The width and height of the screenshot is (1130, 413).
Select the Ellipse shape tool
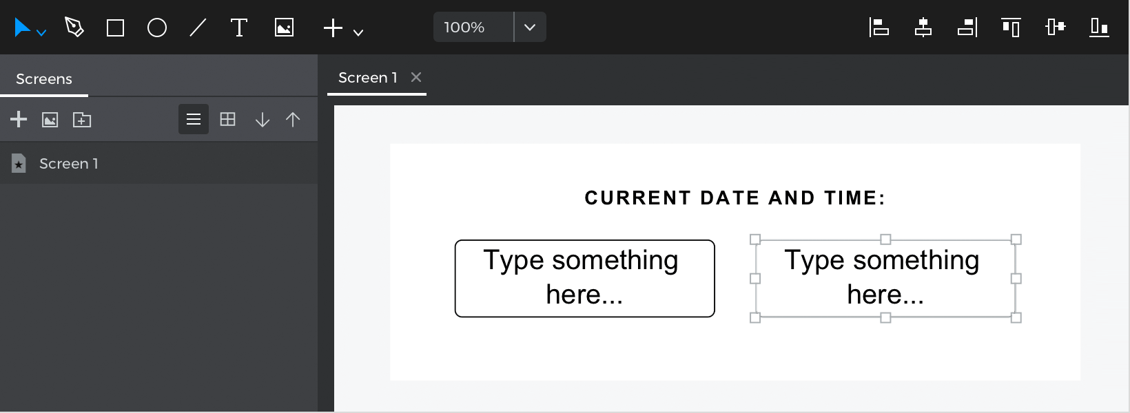(157, 28)
